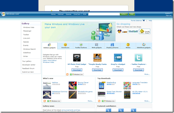Click the Speed Test Monitor thumbnail
Screen dimensions: 174x113
pyautogui.click(x=102, y=95)
